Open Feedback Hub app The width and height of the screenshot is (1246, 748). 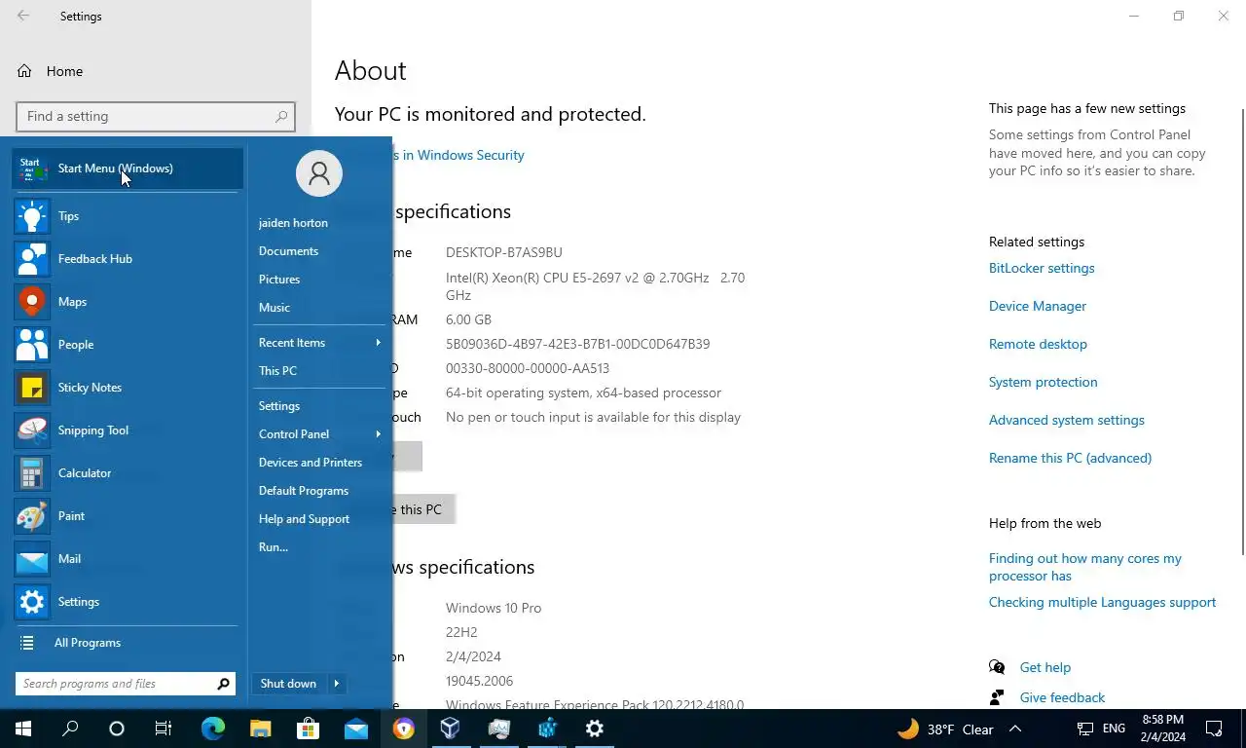pyautogui.click(x=128, y=259)
